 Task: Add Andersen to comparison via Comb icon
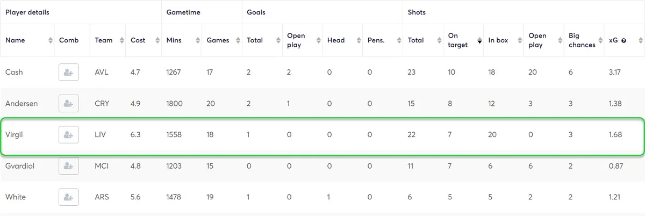click(x=68, y=103)
